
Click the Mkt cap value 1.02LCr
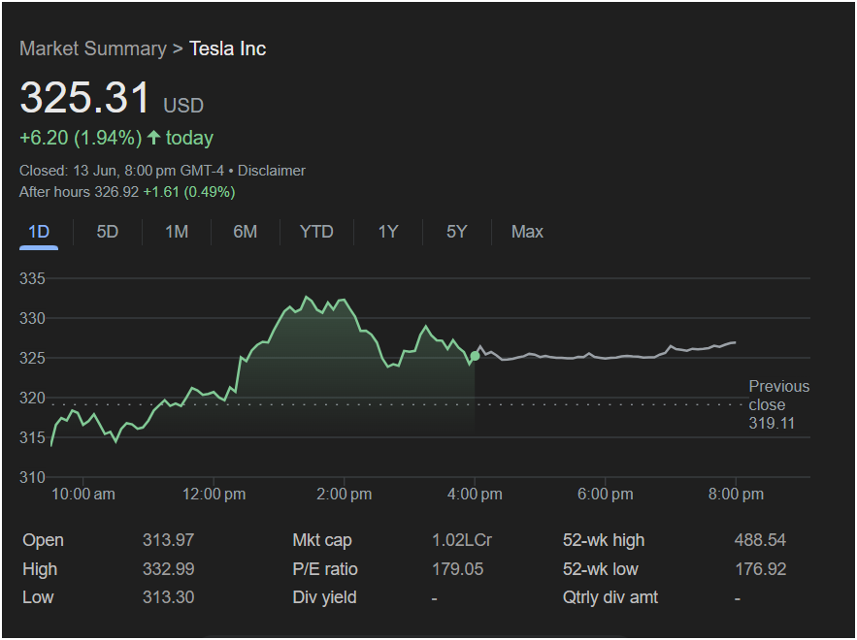pos(462,540)
